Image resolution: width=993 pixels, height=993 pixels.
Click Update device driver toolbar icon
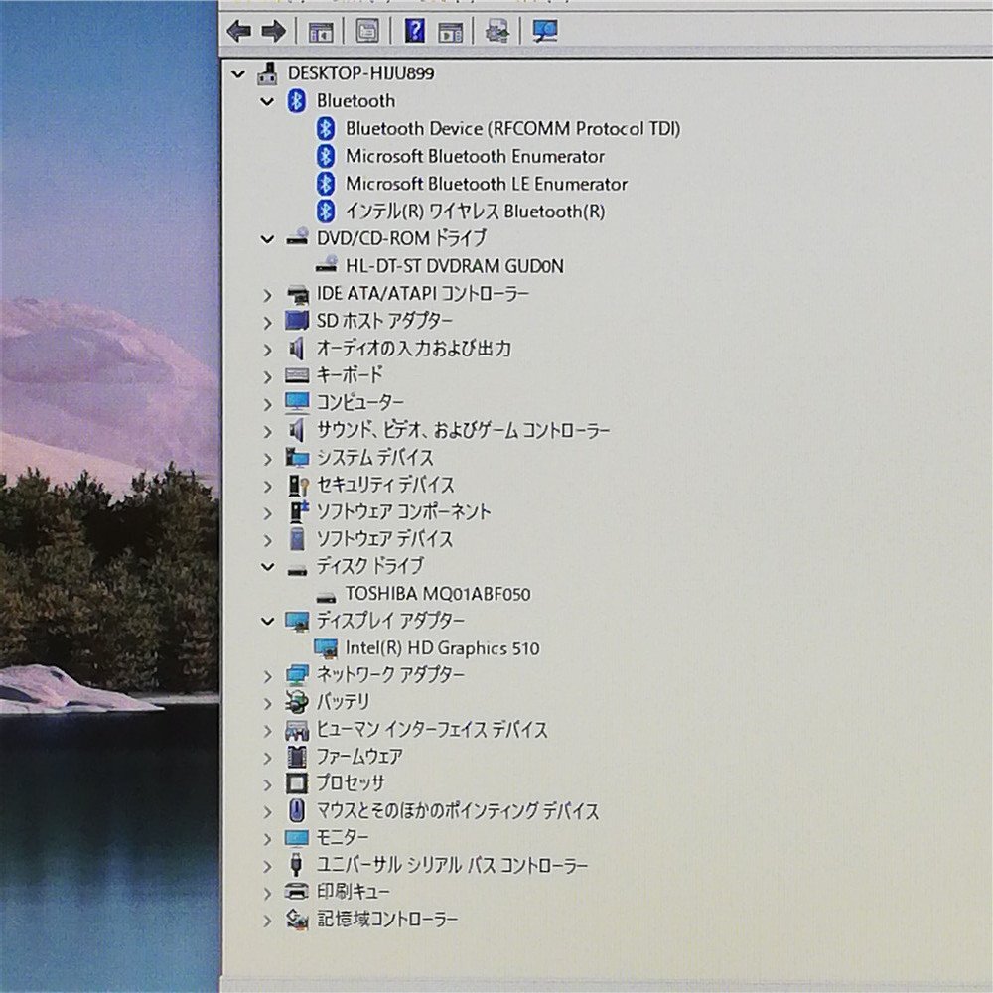[496, 32]
